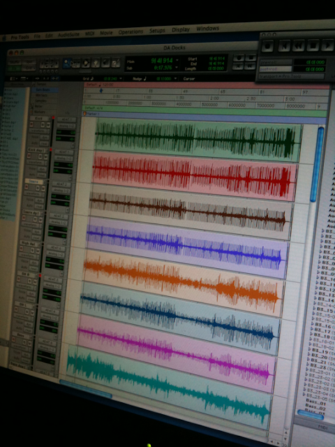Select the teal Bass audio region

[168, 386]
